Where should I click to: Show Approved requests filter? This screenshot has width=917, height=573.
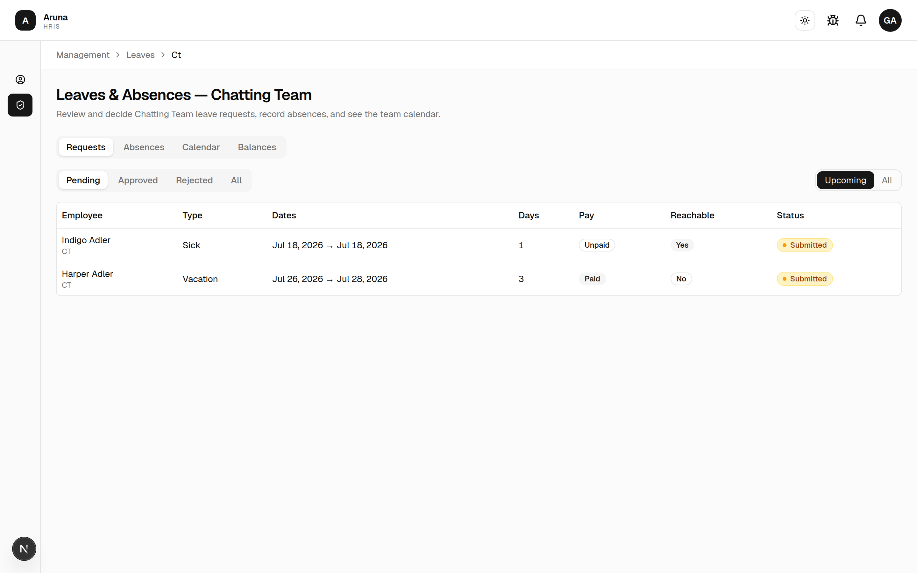click(138, 180)
